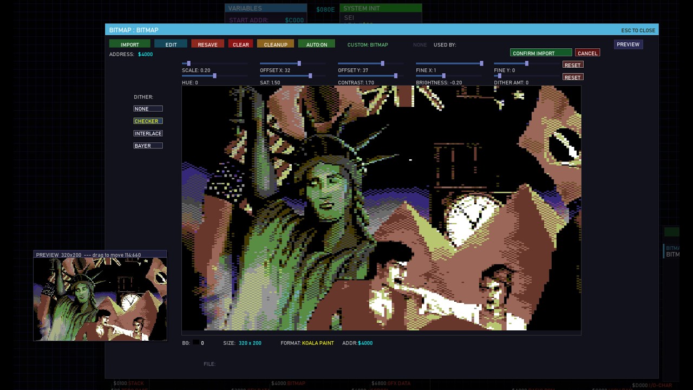Viewport: 693px width, 390px height.
Task: Cancel the bitmap import
Action: click(587, 53)
